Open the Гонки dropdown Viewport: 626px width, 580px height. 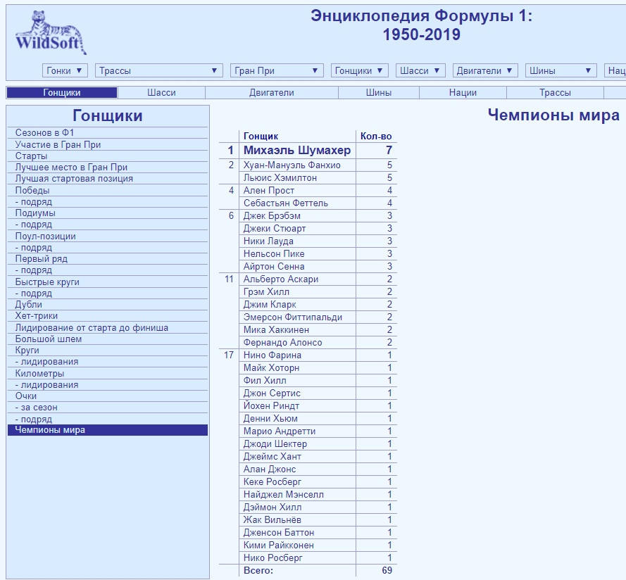pos(65,70)
